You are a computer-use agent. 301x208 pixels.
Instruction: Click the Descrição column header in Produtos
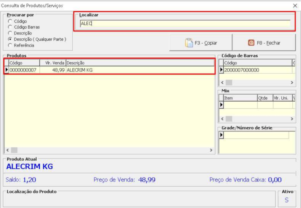(139, 63)
